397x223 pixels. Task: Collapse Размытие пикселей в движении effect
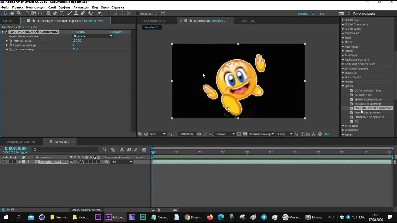pyautogui.click(x=2, y=32)
